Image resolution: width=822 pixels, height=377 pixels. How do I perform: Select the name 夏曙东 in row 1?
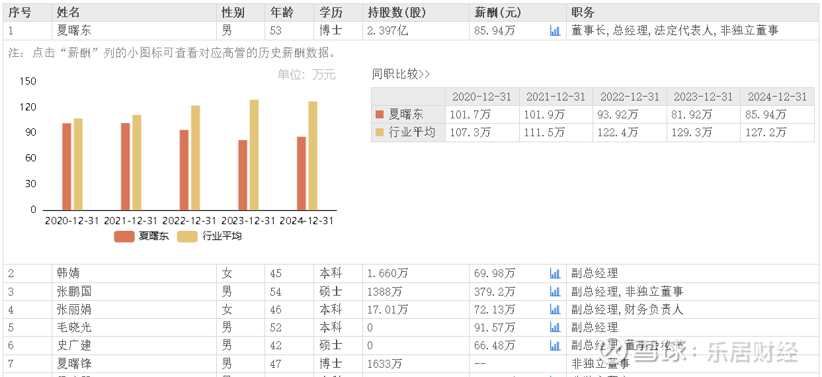pos(75,30)
